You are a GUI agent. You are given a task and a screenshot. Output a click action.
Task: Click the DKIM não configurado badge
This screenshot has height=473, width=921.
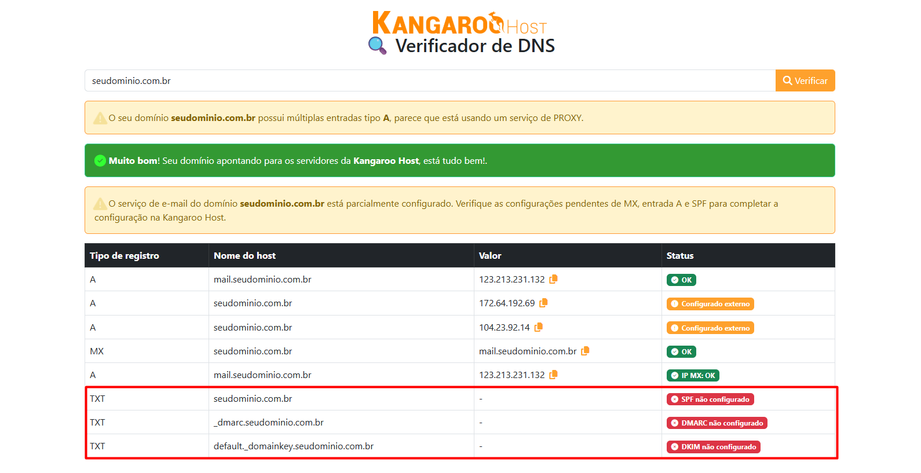pos(714,447)
